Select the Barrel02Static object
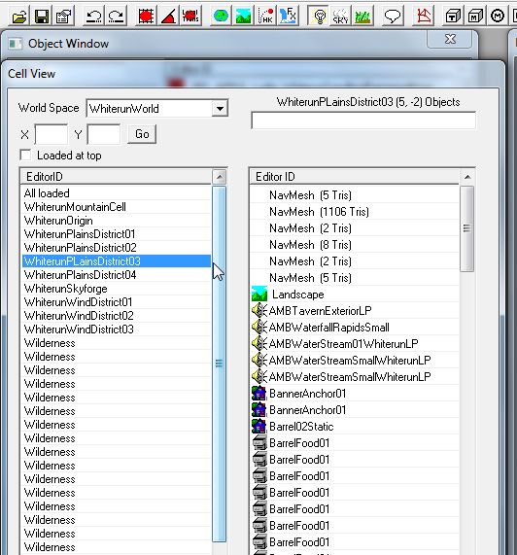 (x=355, y=427)
